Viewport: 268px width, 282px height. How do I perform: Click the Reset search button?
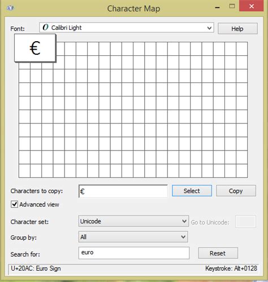tap(218, 253)
